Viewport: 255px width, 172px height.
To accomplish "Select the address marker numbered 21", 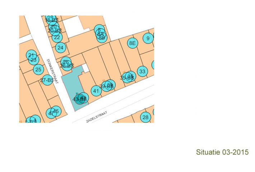I will [31, 55].
